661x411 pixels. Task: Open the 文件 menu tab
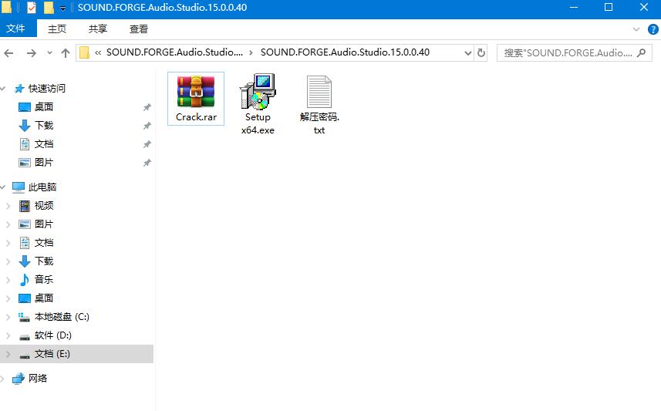click(x=15, y=29)
